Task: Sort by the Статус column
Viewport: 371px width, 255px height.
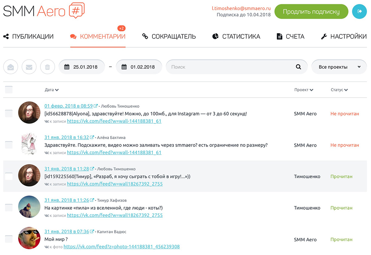Action: pyautogui.click(x=339, y=90)
